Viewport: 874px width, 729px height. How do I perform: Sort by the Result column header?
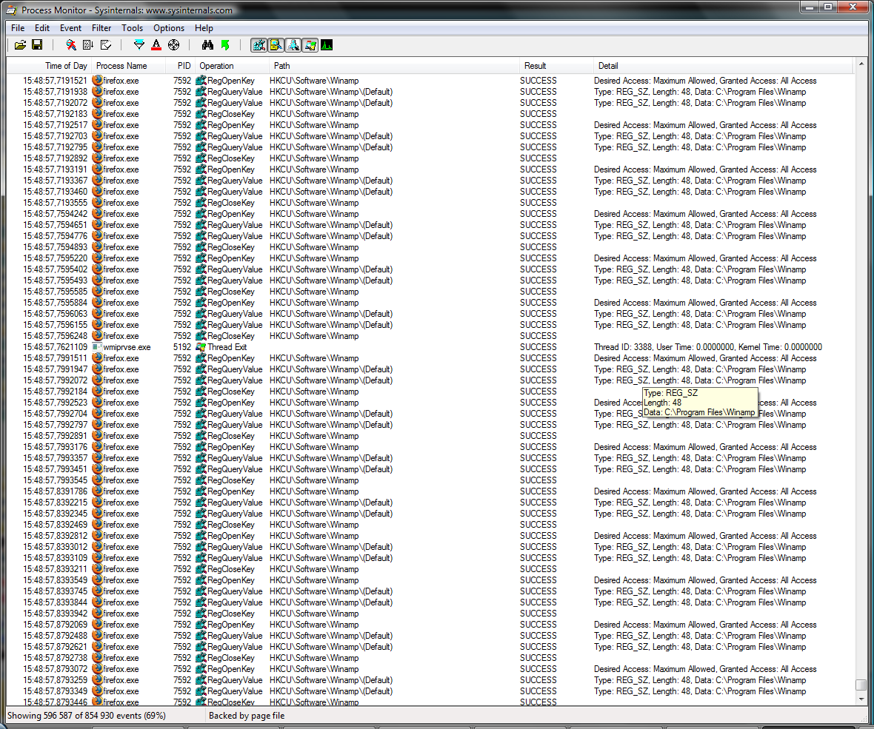pyautogui.click(x=556, y=66)
